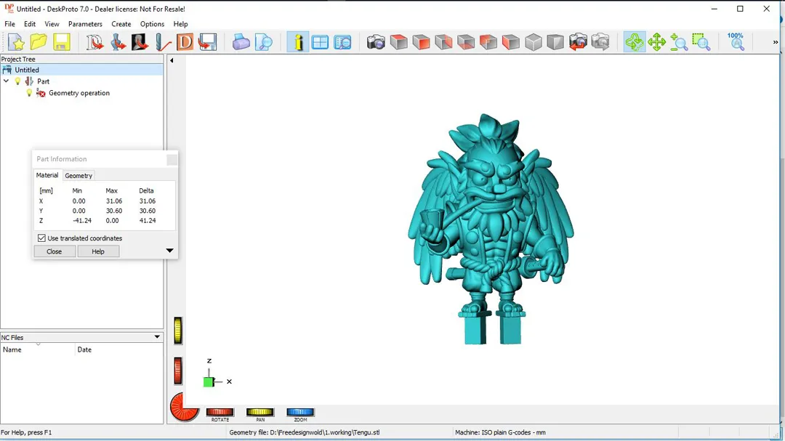Open the Help menu
This screenshot has width=785, height=441.
180,24
